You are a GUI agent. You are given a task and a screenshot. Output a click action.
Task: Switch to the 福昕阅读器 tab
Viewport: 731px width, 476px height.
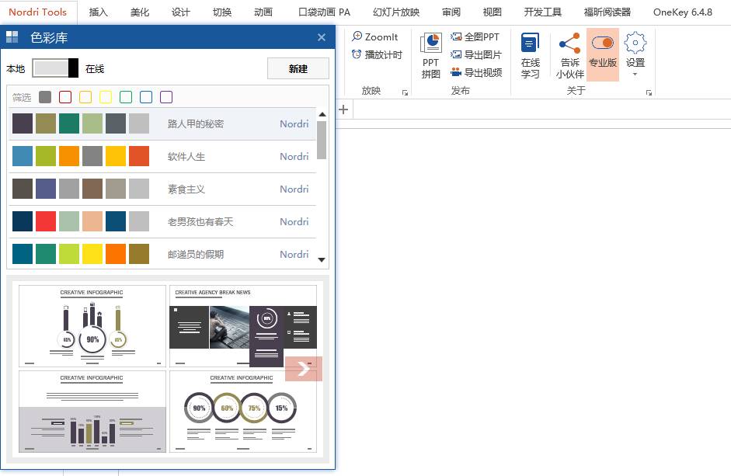pos(607,12)
